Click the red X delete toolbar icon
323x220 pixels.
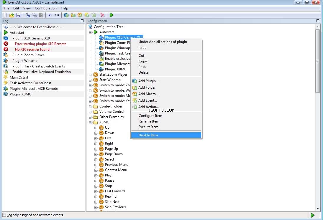pos(102,15)
